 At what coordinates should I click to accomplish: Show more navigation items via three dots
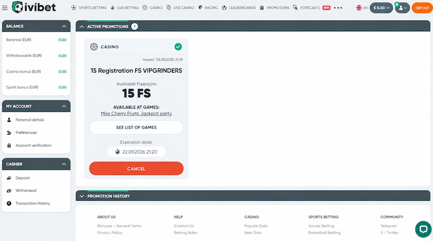pos(338,8)
